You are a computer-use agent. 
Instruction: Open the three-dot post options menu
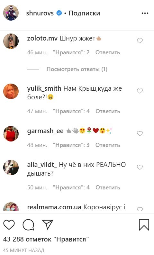pos(145,13)
